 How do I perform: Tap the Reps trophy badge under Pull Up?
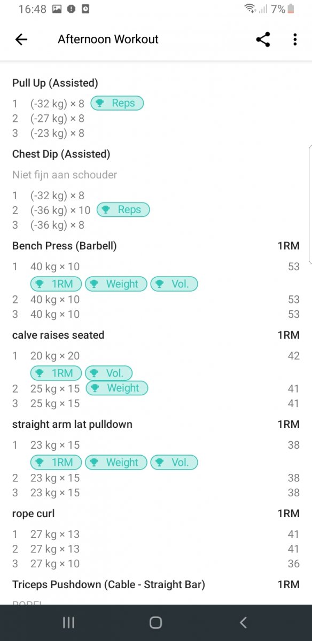point(116,103)
